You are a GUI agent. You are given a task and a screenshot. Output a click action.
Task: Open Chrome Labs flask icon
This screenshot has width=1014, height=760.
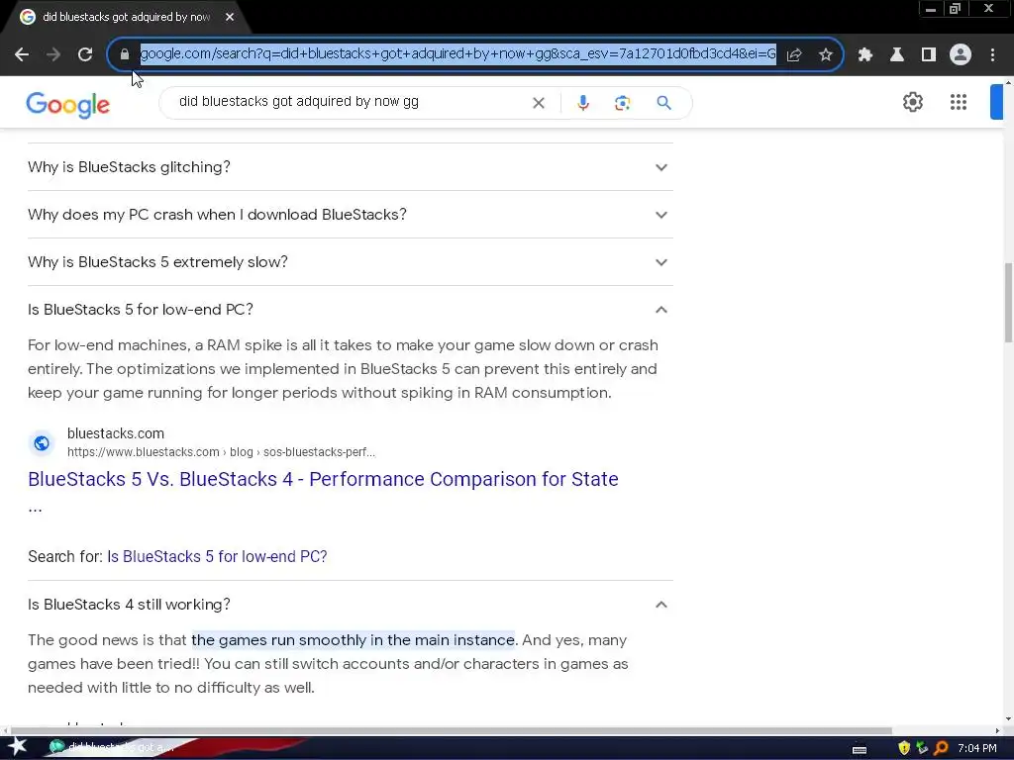tap(897, 55)
